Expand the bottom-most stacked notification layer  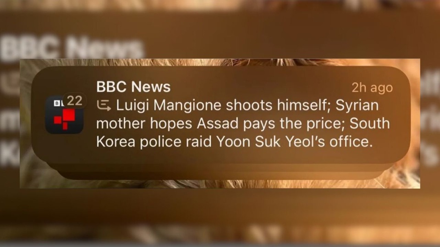(220, 175)
